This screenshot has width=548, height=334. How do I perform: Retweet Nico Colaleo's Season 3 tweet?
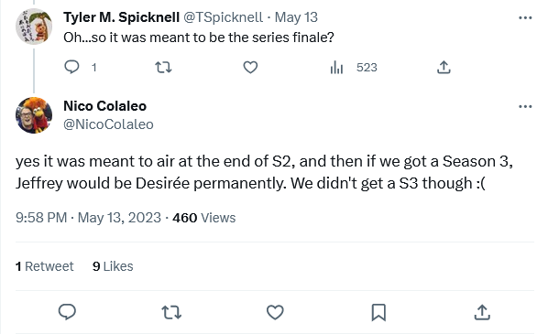pyautogui.click(x=171, y=312)
